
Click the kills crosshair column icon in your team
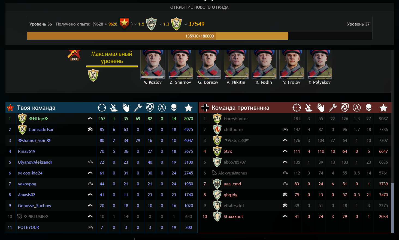coord(102,108)
